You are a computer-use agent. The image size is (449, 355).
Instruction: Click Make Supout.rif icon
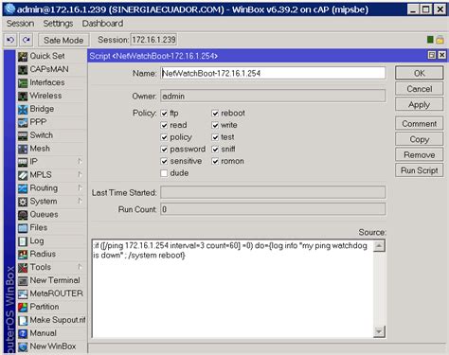pos(23,320)
